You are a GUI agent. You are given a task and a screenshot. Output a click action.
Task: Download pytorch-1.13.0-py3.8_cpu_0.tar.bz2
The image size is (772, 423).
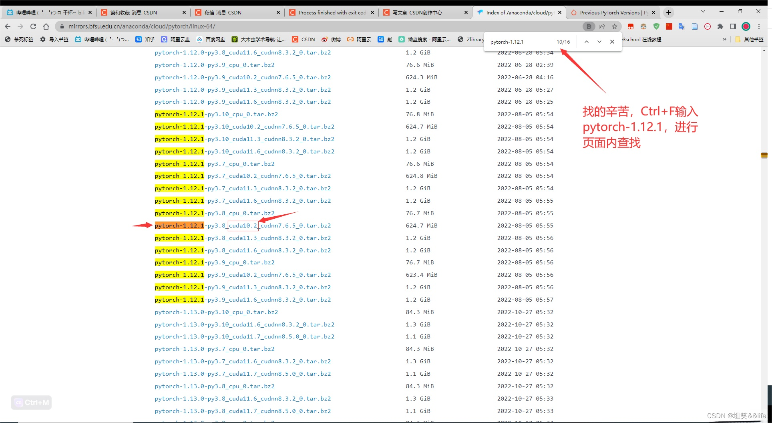point(215,386)
